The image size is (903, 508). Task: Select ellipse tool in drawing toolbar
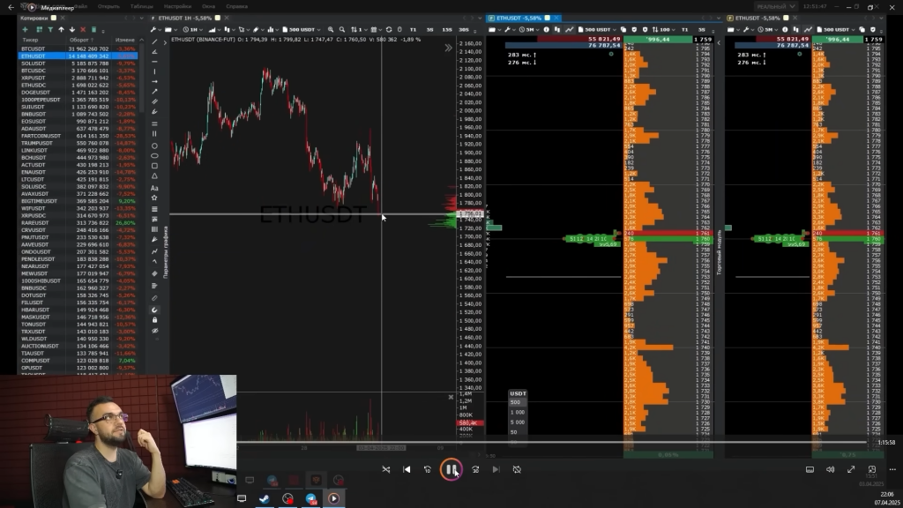click(154, 156)
